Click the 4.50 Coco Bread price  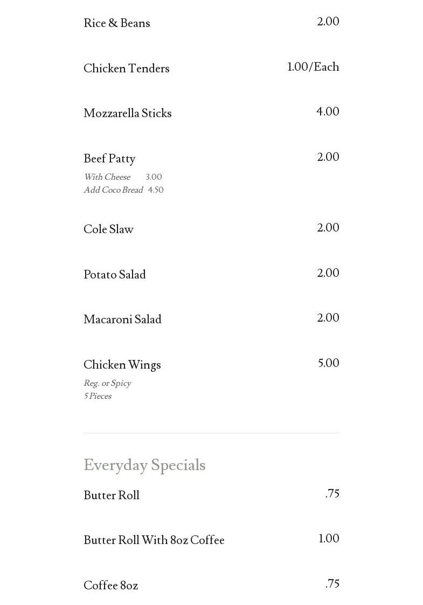point(156,190)
